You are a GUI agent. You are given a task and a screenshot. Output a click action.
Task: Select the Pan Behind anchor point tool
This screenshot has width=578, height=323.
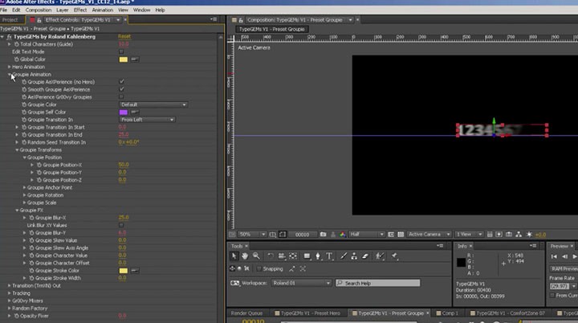[293, 256]
